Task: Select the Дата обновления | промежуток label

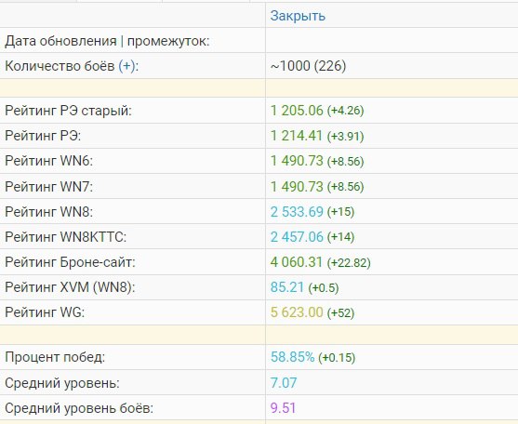Action: (107, 41)
